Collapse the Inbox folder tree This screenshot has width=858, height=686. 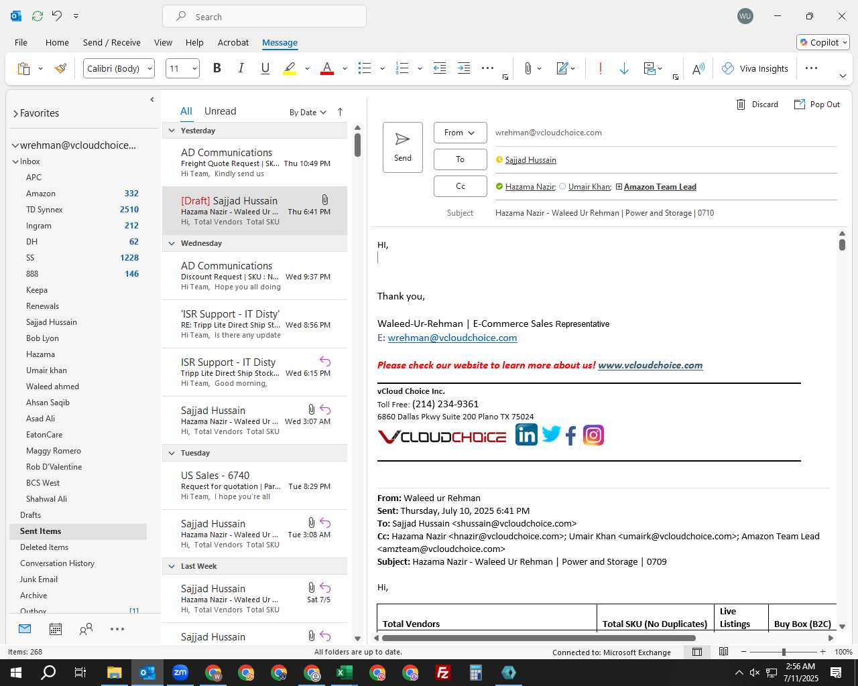pyautogui.click(x=15, y=161)
